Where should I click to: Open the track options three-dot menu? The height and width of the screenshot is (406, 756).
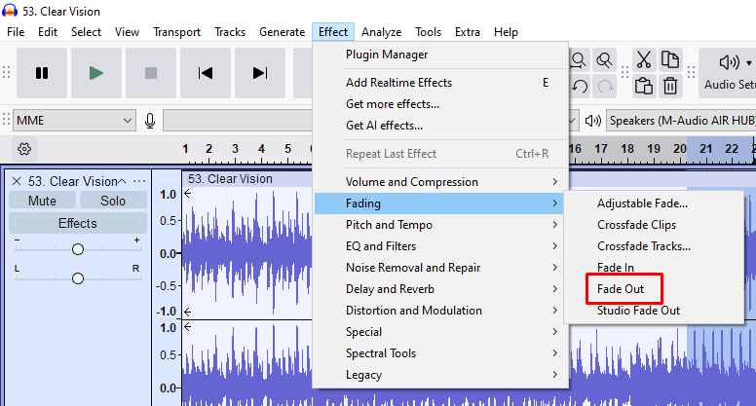[139, 181]
